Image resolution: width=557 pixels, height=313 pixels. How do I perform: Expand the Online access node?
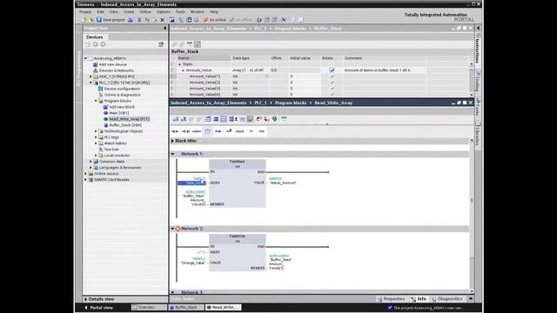coord(85,174)
